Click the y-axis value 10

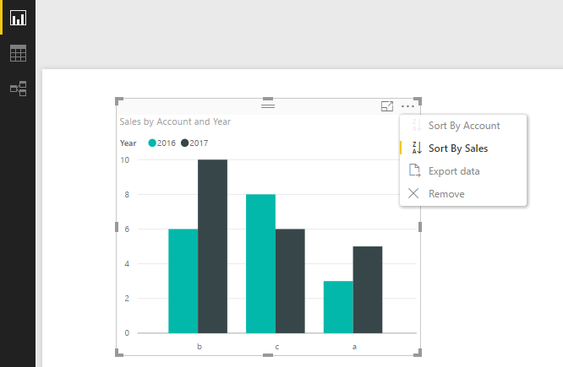(x=124, y=159)
